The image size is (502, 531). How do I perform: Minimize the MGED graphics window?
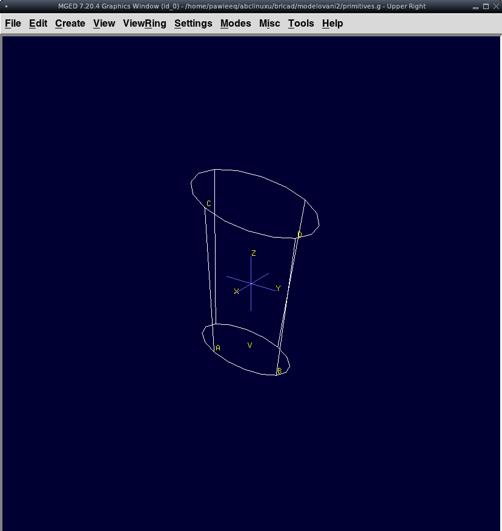(475, 7)
